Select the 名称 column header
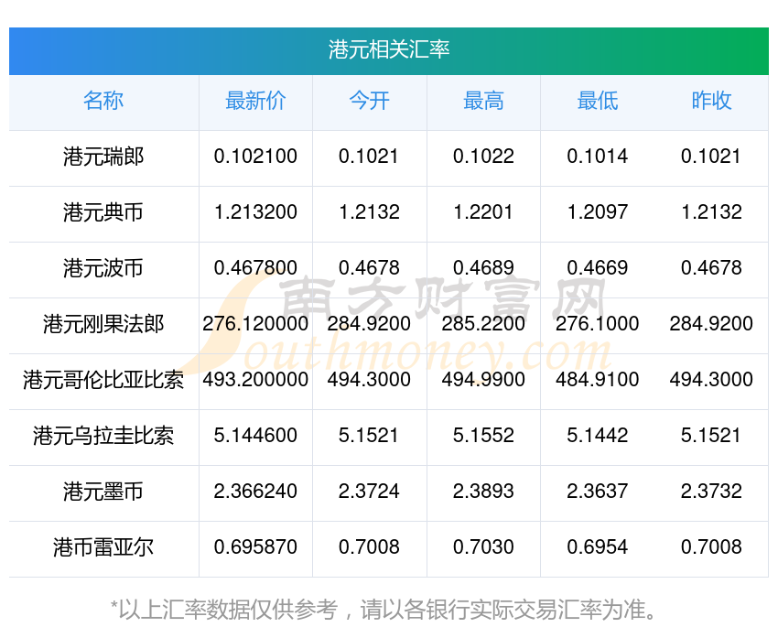 click(103, 102)
